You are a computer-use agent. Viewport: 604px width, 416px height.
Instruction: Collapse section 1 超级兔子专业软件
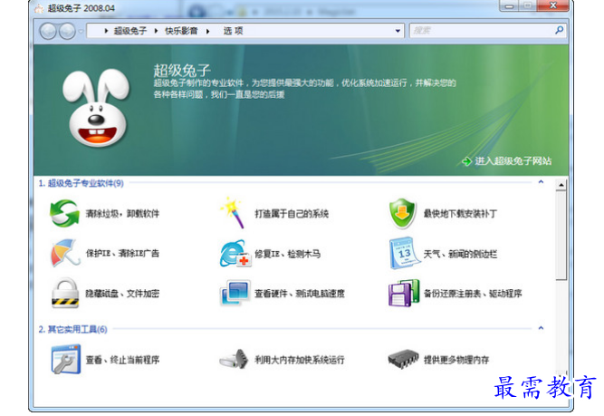pos(541,182)
